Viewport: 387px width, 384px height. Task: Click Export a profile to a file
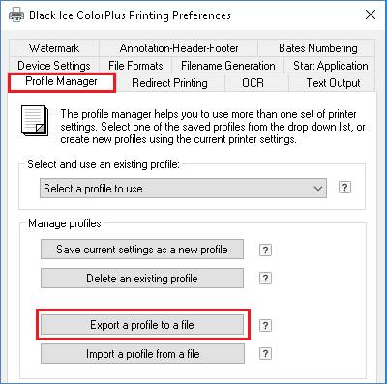click(x=142, y=325)
